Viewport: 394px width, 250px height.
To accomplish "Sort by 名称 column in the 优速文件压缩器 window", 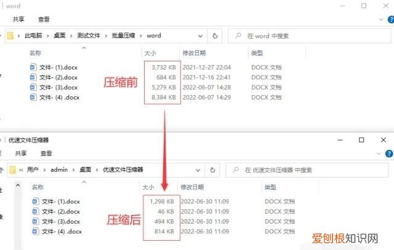I will click(x=38, y=187).
